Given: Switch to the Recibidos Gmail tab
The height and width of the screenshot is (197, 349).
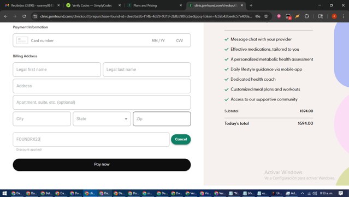Looking at the screenshot, I should [x=32, y=5].
